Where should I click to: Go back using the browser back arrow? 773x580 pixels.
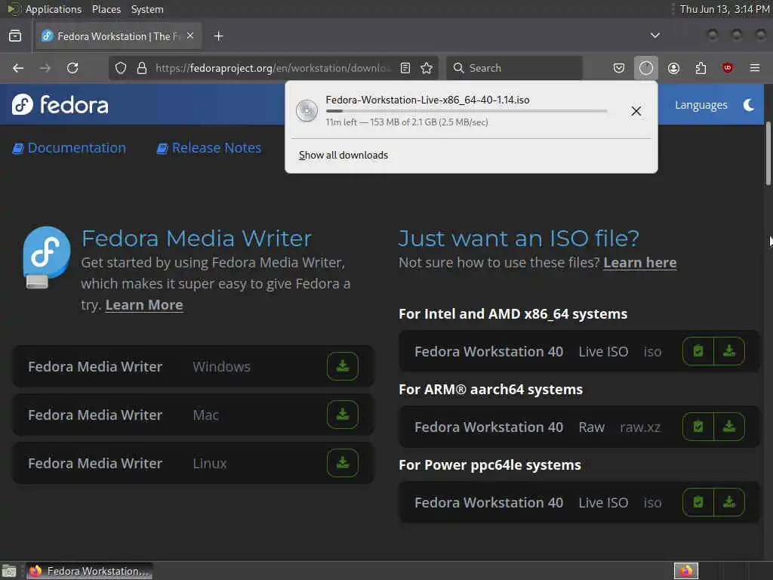(18, 68)
